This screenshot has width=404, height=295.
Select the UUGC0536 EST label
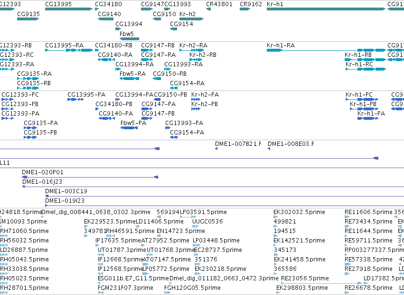[207, 222]
